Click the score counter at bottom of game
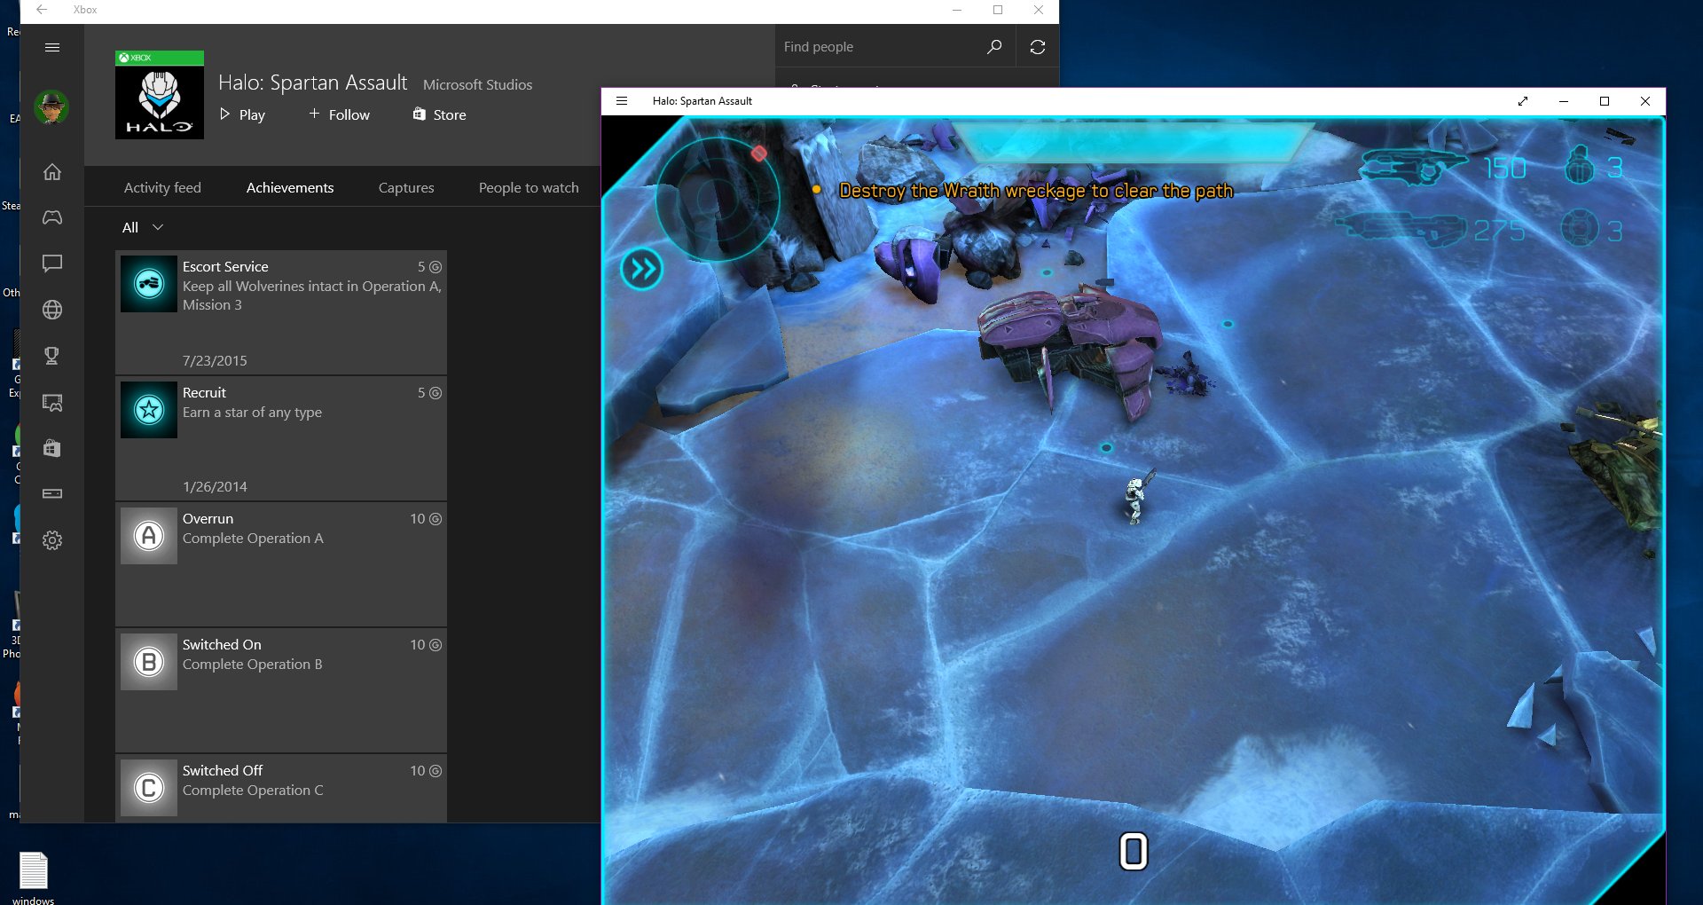Screen dimensions: 1703x905 tap(1134, 852)
